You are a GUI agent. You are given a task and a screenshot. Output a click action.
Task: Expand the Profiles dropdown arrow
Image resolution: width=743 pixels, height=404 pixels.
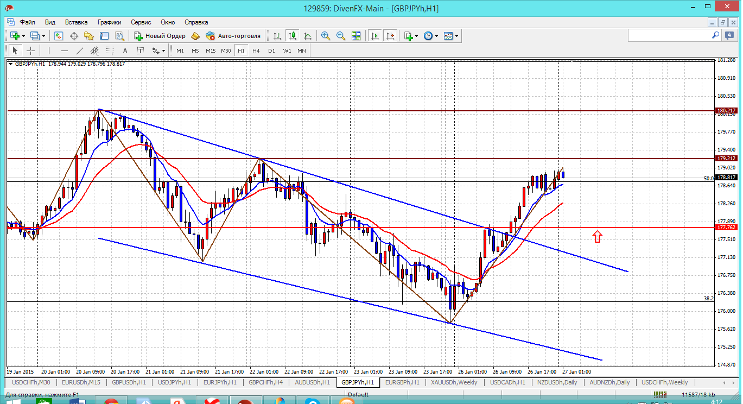pos(43,36)
